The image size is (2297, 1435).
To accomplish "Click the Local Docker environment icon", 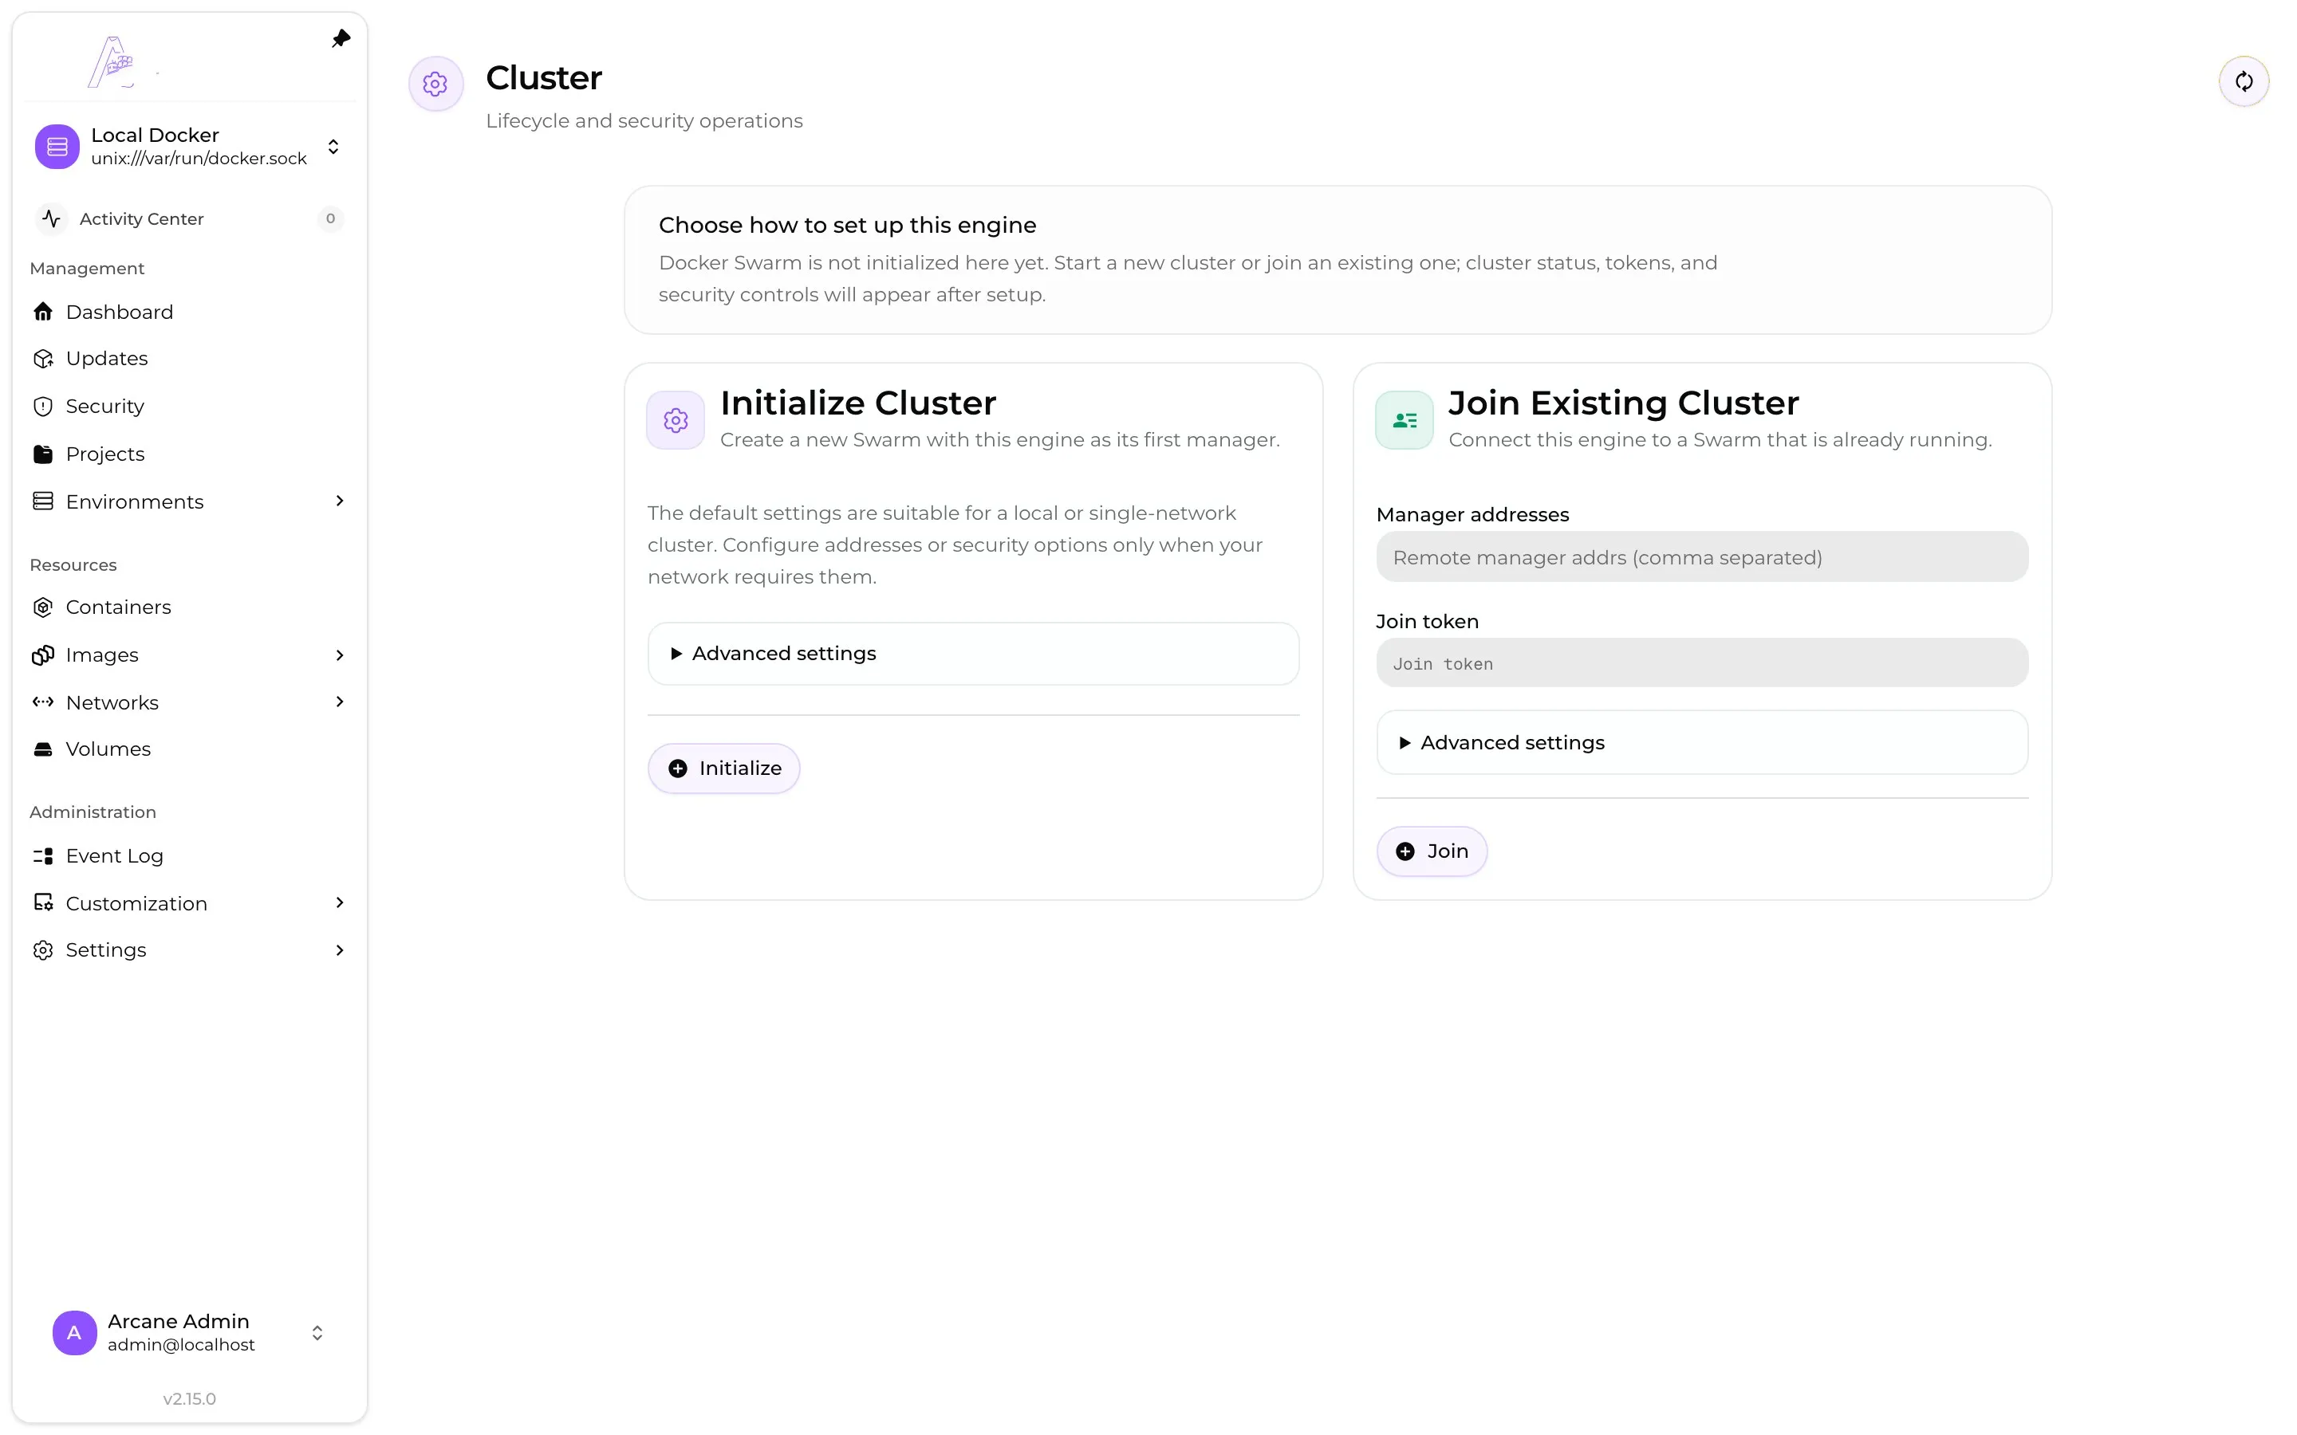I will tap(57, 146).
